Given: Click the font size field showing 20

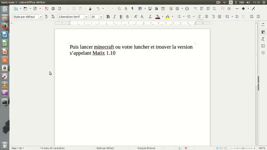Looking at the screenshot, I should (95, 17).
